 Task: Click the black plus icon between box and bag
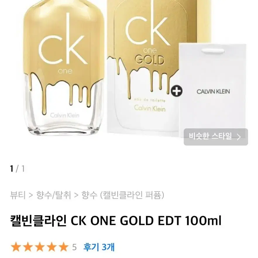tap(177, 91)
